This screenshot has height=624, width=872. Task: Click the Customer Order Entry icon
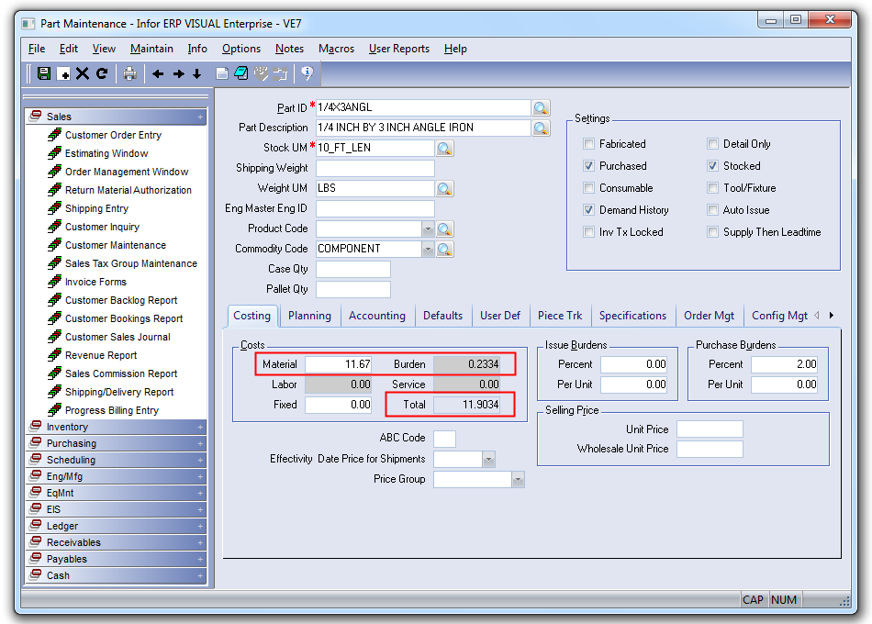54,135
